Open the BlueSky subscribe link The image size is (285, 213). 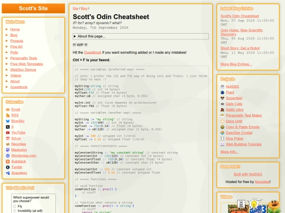click(18, 121)
